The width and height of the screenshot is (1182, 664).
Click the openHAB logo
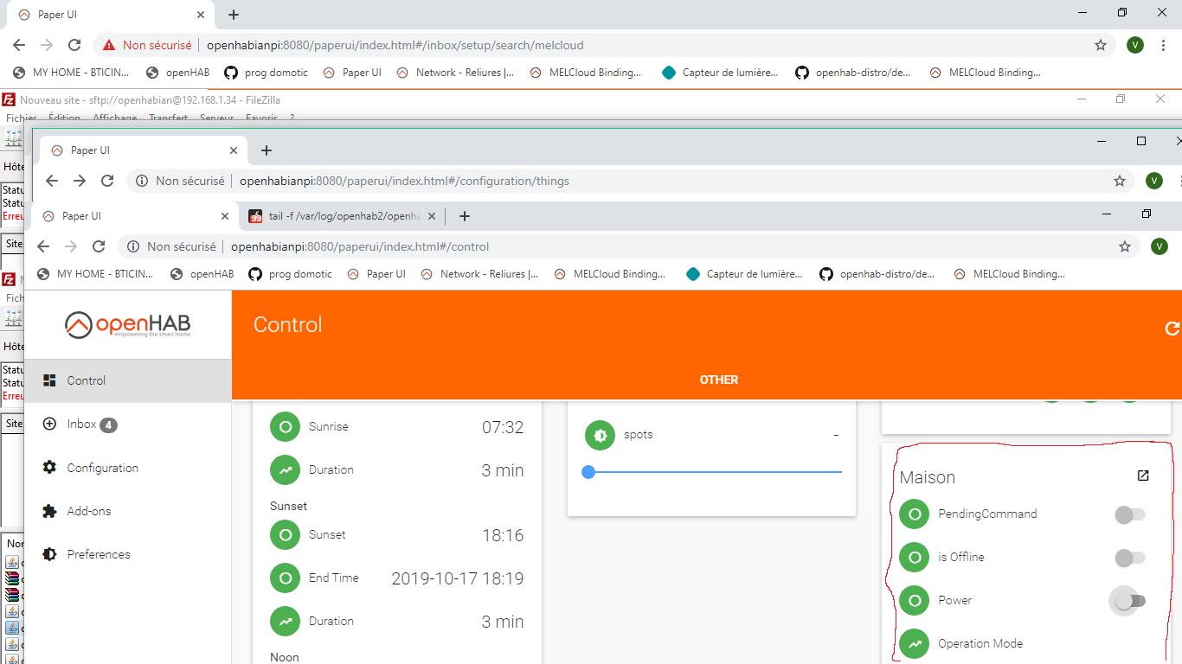coord(130,326)
